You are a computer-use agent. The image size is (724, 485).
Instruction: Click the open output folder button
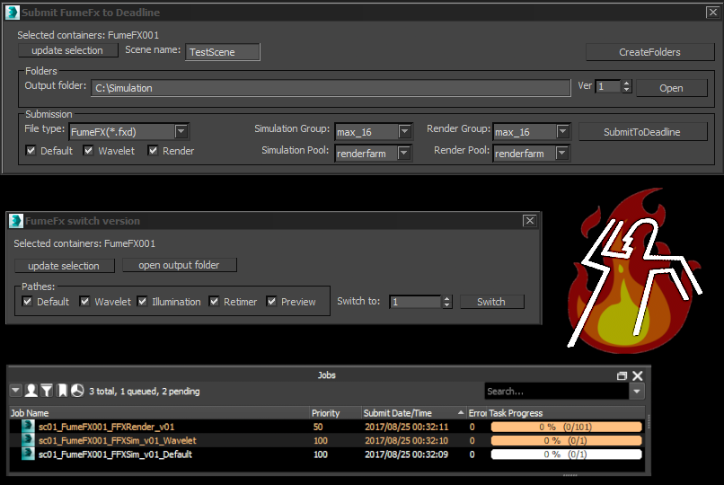tap(179, 265)
